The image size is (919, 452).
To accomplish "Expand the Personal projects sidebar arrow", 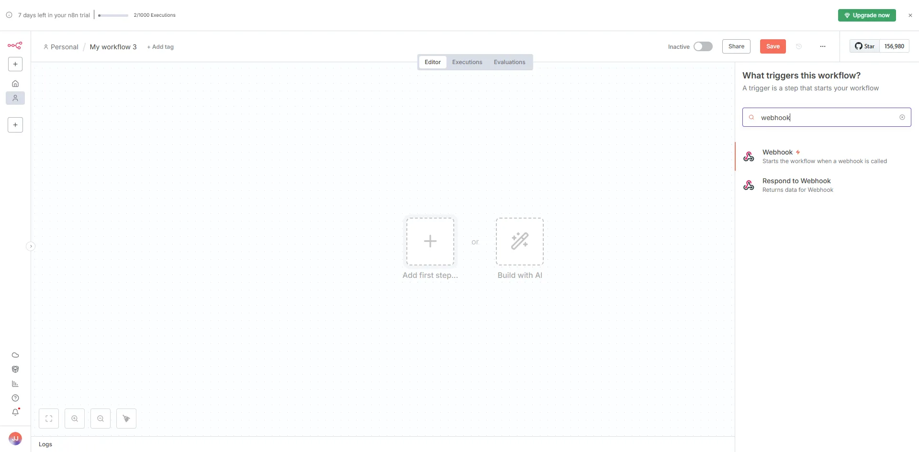I will point(31,245).
